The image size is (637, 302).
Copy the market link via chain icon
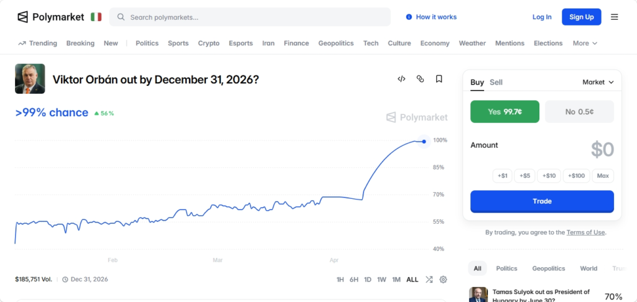coord(420,79)
